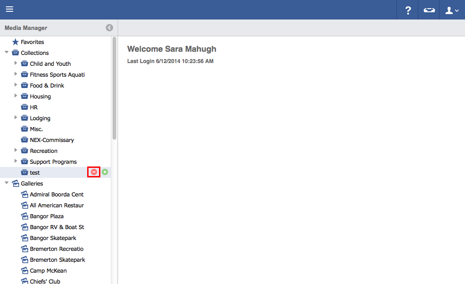Click the phone support icon
This screenshot has width=465, height=284.
coord(429,10)
